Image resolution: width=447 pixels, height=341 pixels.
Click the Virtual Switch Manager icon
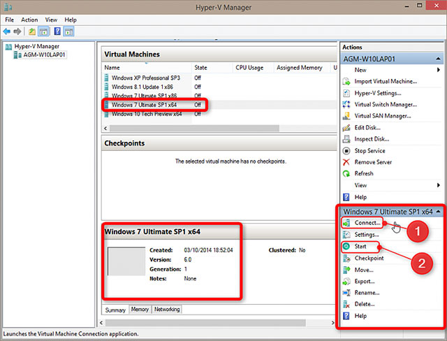pyautogui.click(x=346, y=105)
